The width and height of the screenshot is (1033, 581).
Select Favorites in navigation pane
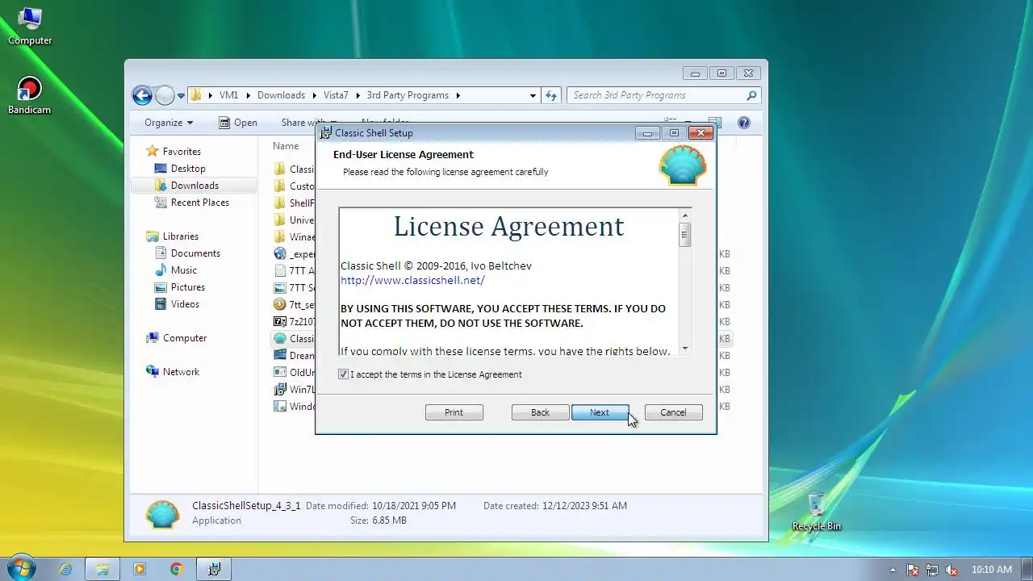(x=182, y=152)
